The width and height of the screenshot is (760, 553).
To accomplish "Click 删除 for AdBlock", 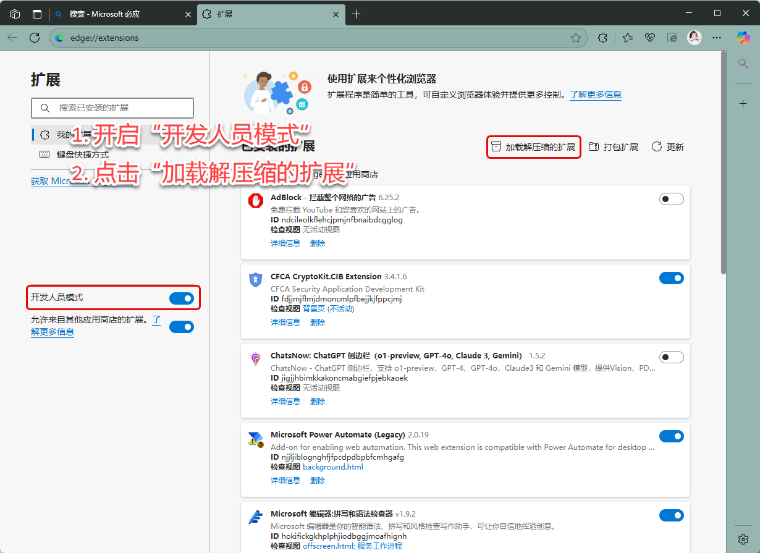I will pos(318,243).
